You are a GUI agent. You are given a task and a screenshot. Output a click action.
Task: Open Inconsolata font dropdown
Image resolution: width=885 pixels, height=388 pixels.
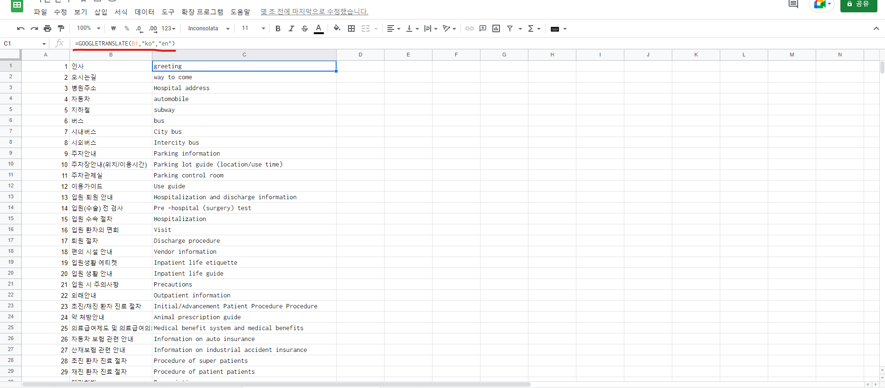(208, 28)
